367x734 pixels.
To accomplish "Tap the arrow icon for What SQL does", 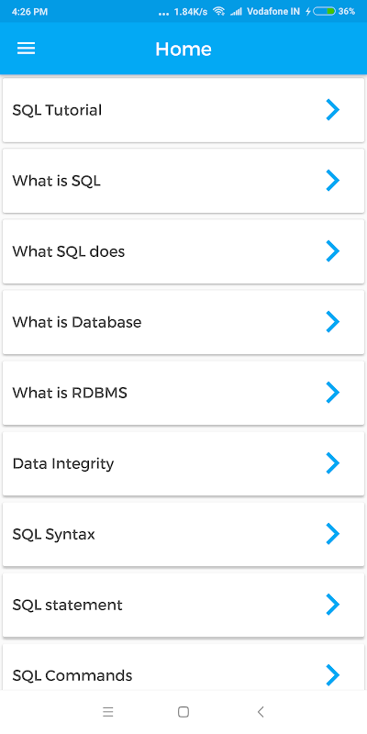I will (x=332, y=251).
